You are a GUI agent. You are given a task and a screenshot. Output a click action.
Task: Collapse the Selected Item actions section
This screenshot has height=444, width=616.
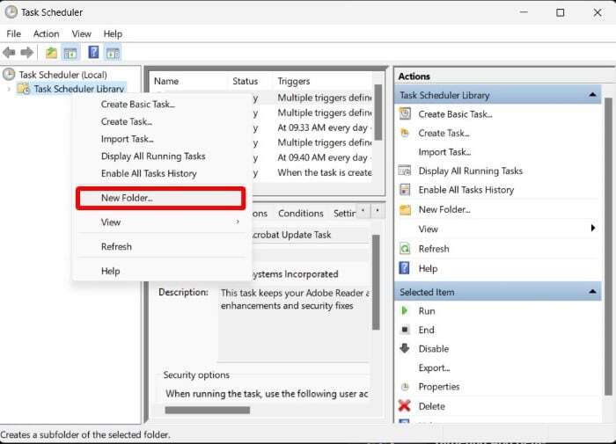tap(592, 292)
